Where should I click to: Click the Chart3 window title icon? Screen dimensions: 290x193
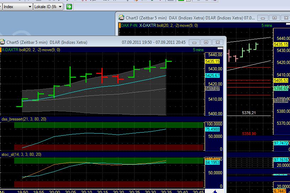[x=121, y=18]
